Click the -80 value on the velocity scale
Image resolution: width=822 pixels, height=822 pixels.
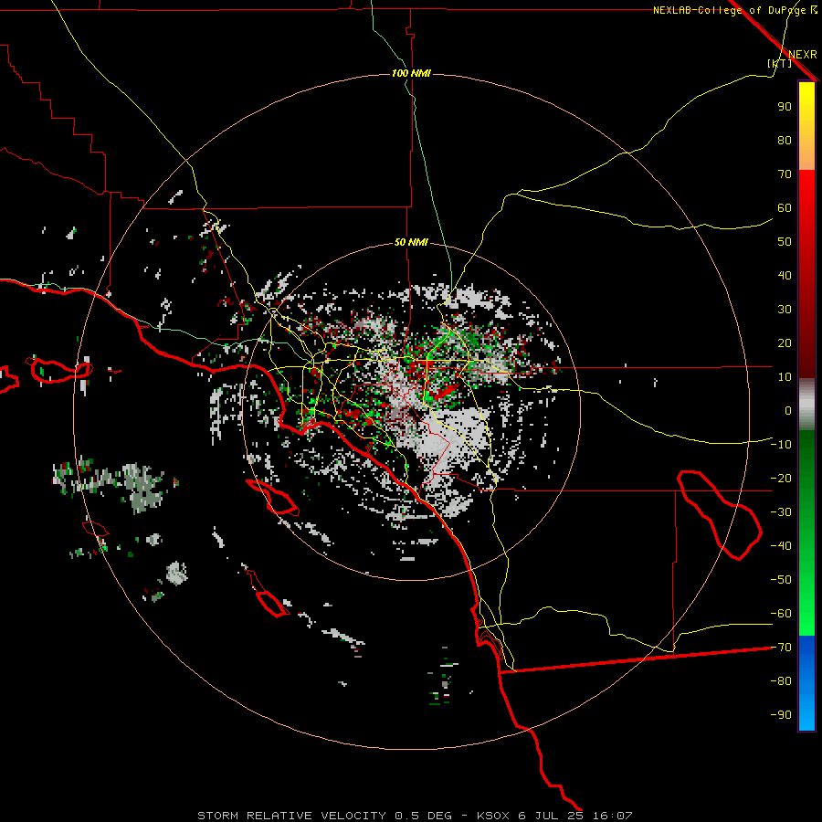tap(781, 681)
